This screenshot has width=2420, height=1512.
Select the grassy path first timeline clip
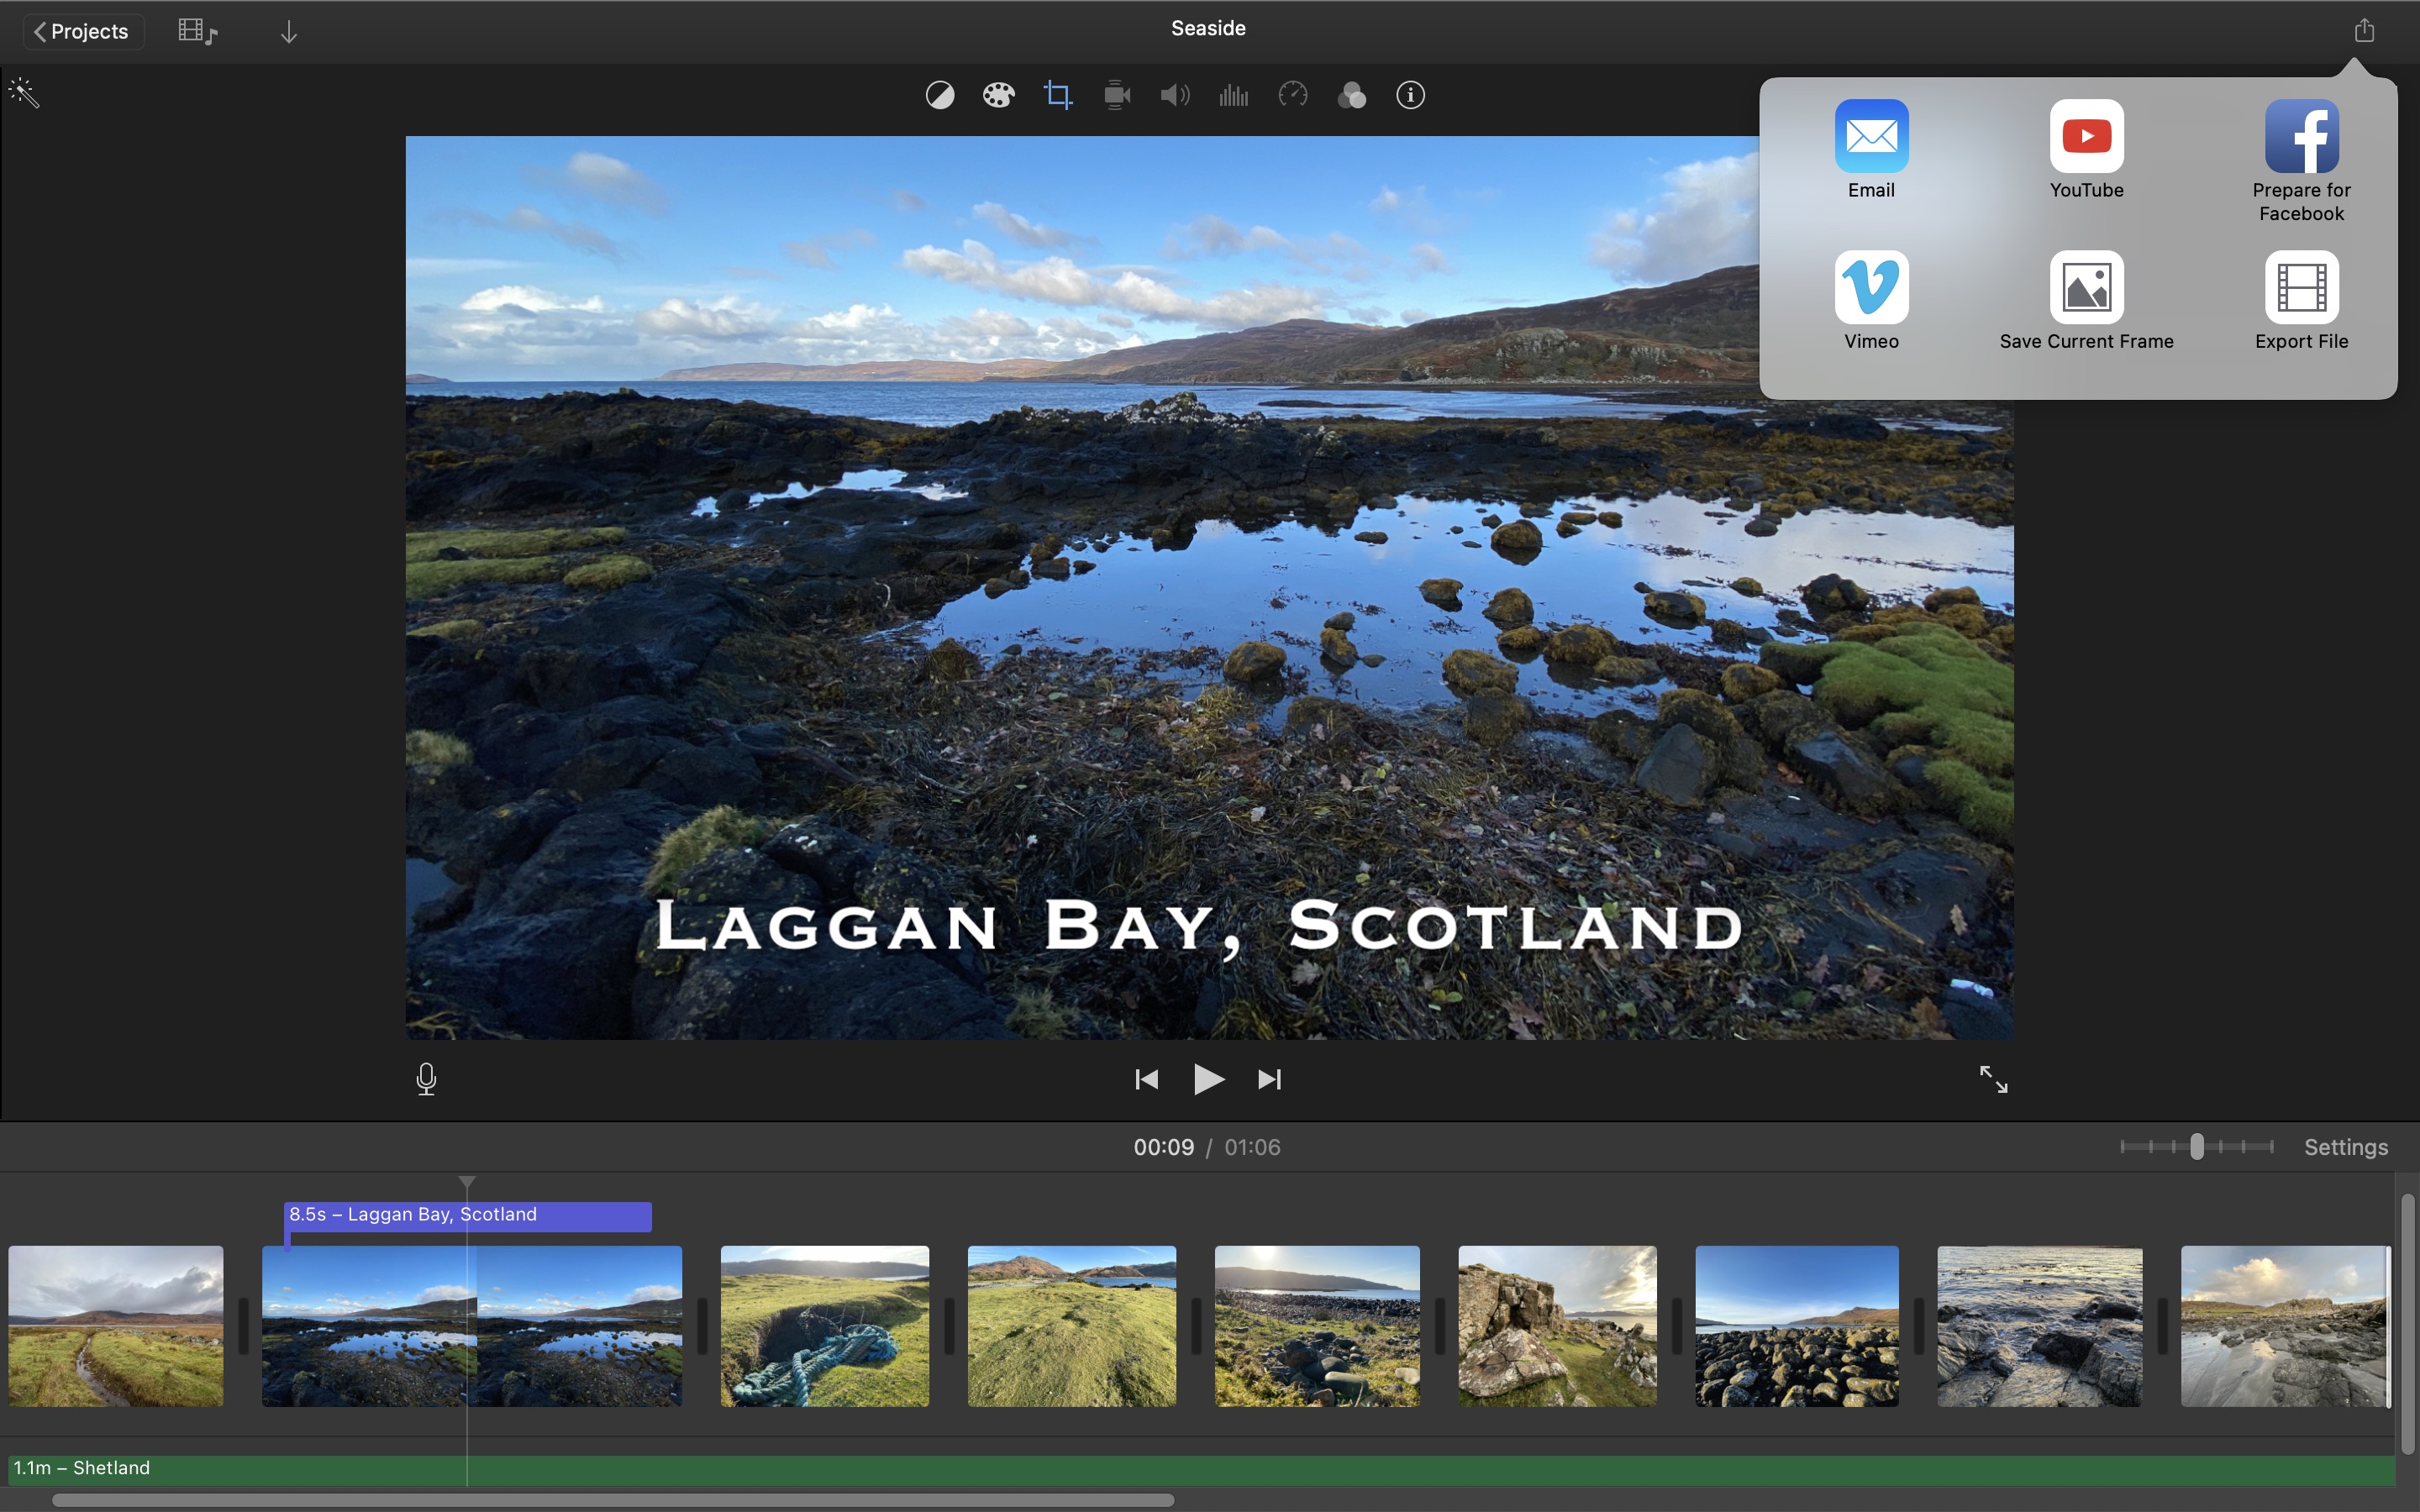(116, 1326)
